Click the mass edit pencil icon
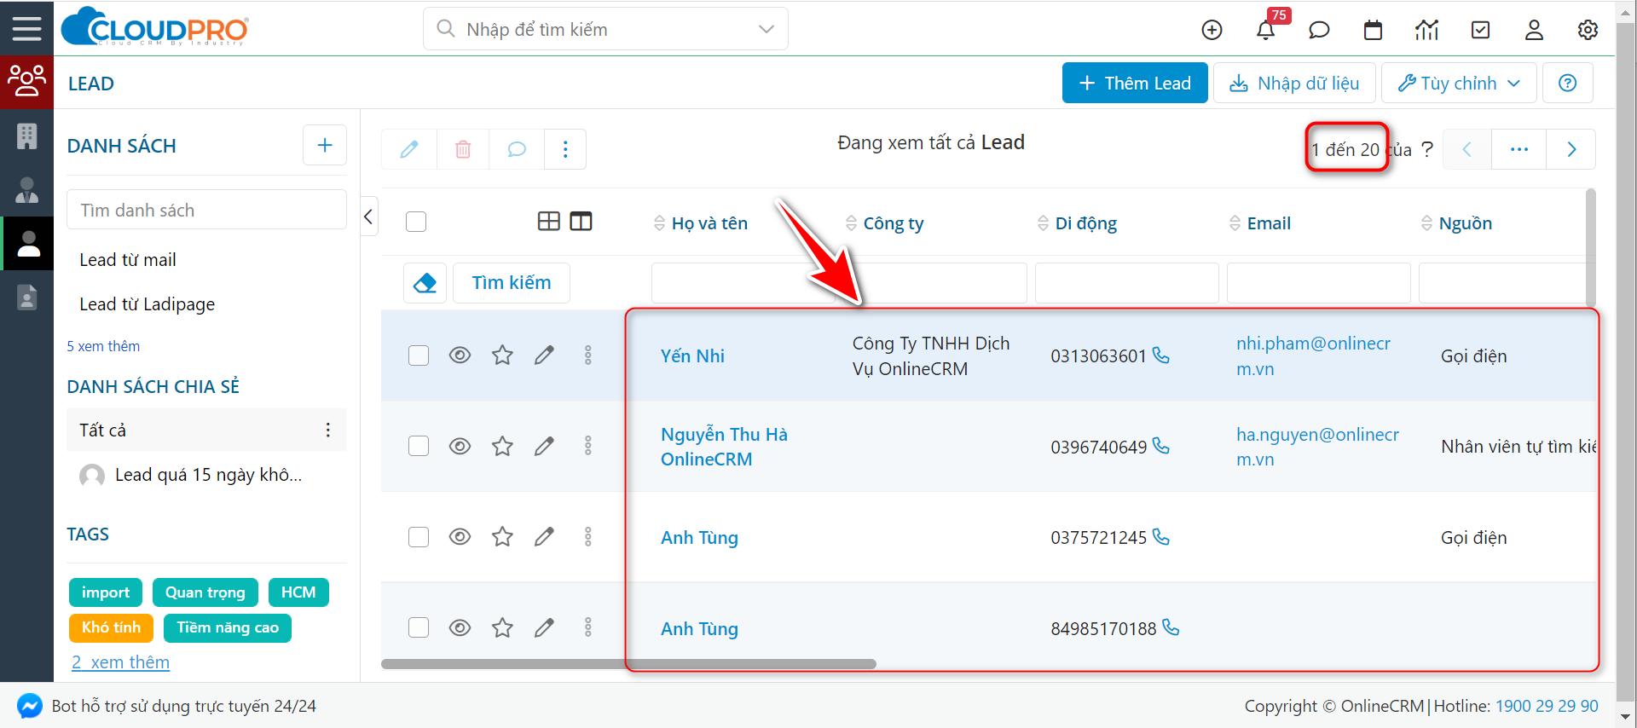The width and height of the screenshot is (1637, 728). [x=409, y=149]
